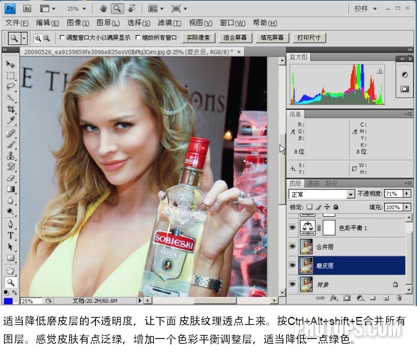Click the zoom in option icon

click(38, 38)
